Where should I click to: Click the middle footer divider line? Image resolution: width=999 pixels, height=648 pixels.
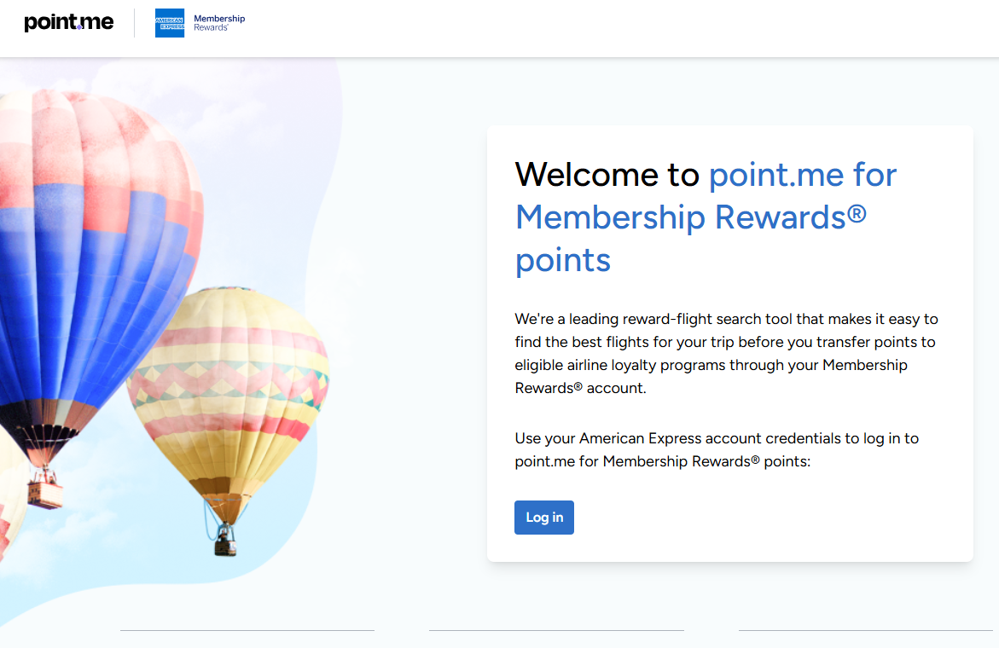point(555,631)
